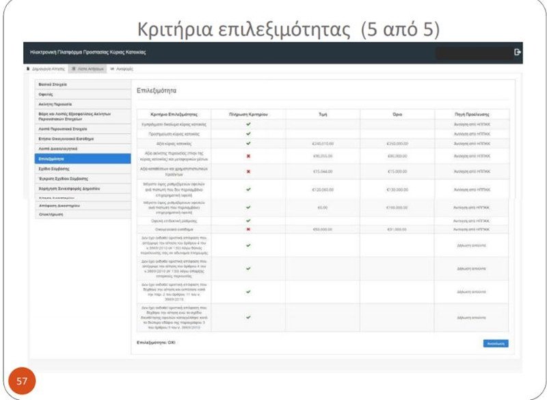Open the Δημιουργία Αίτησης tab
The width and height of the screenshot is (547, 400).
coord(48,69)
